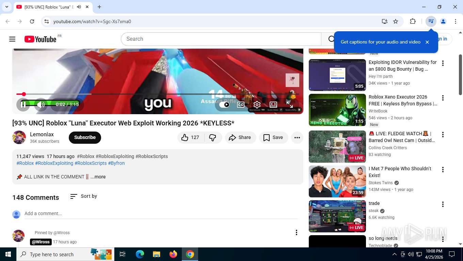
Task: Open more actions menu under video
Action: coord(297,137)
